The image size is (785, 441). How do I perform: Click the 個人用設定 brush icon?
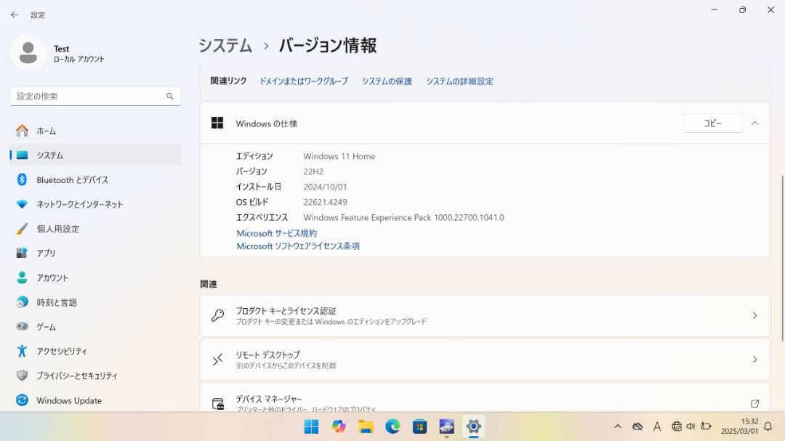click(x=22, y=228)
